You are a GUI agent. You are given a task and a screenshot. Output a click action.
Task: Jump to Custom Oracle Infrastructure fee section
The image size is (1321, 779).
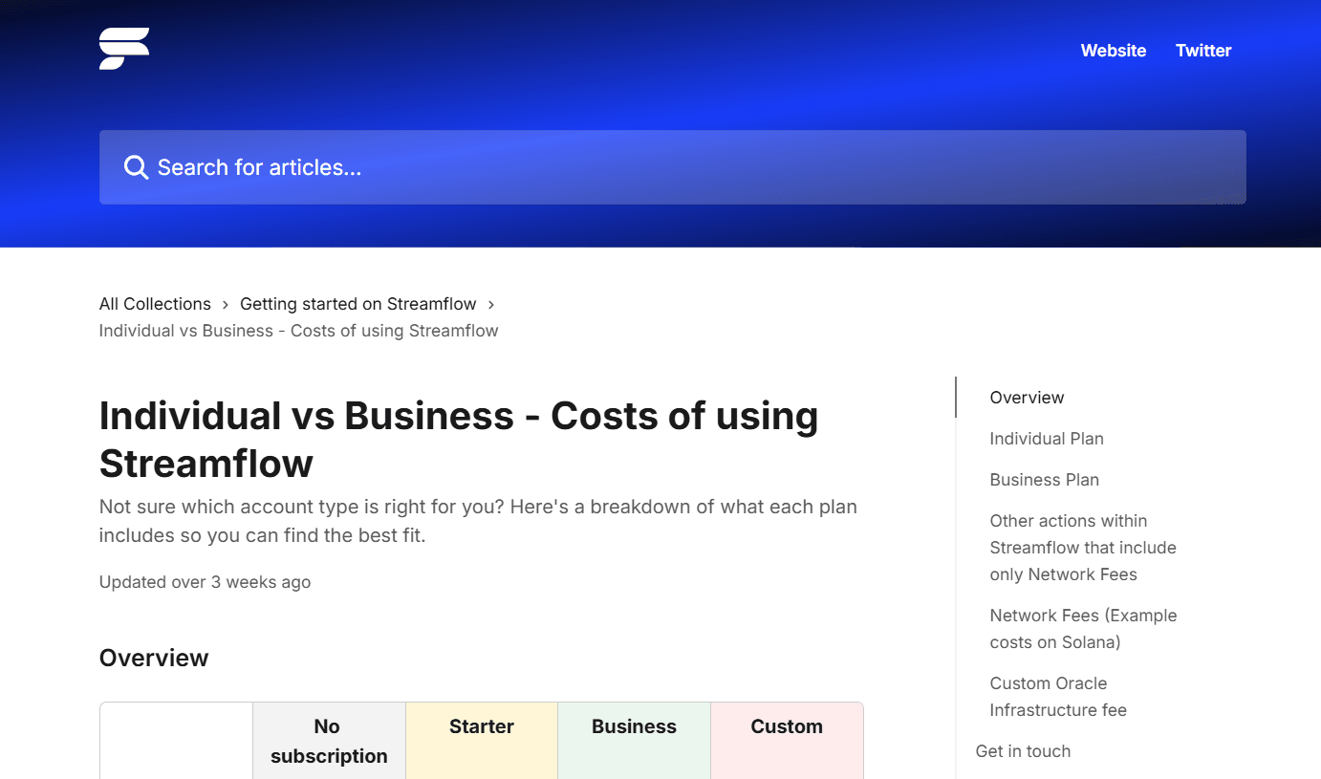coord(1058,697)
